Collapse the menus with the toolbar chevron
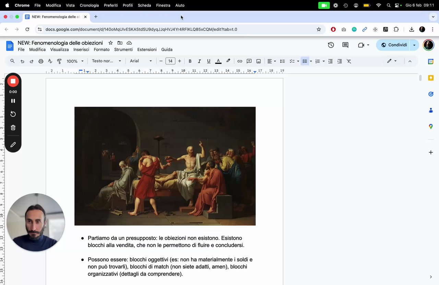The width and height of the screenshot is (439, 285). 410,61
